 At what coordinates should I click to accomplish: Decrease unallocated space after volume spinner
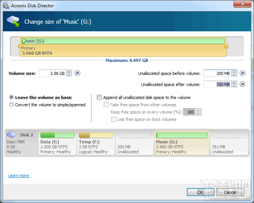[x=234, y=86]
